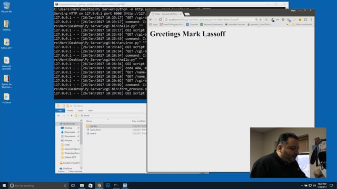The image size is (337, 189).
Task: Expand the bookmarks overflow chevron
Action: click(288, 25)
